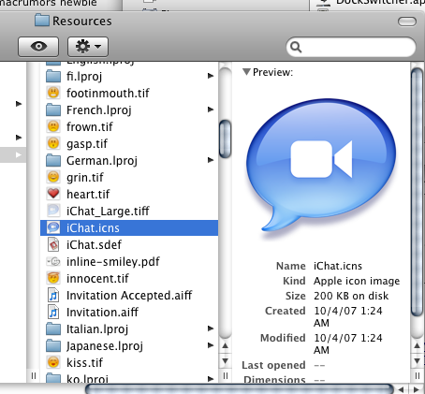Click the file list scroll up arrow
425x394 pixels.
(225, 346)
